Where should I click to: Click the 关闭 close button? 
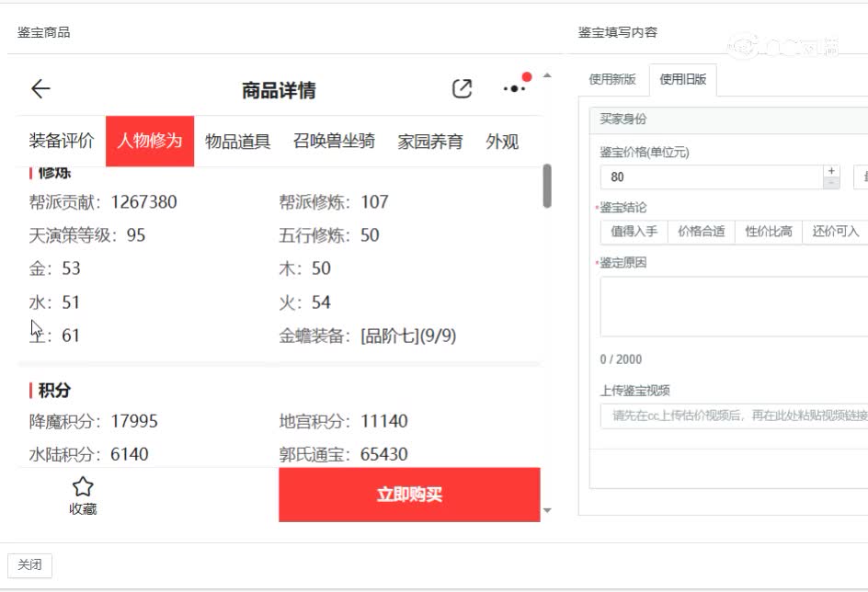[30, 564]
